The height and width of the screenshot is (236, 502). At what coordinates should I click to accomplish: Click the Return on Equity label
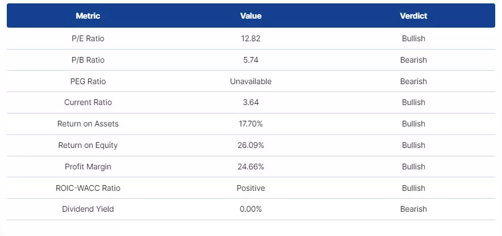point(88,145)
